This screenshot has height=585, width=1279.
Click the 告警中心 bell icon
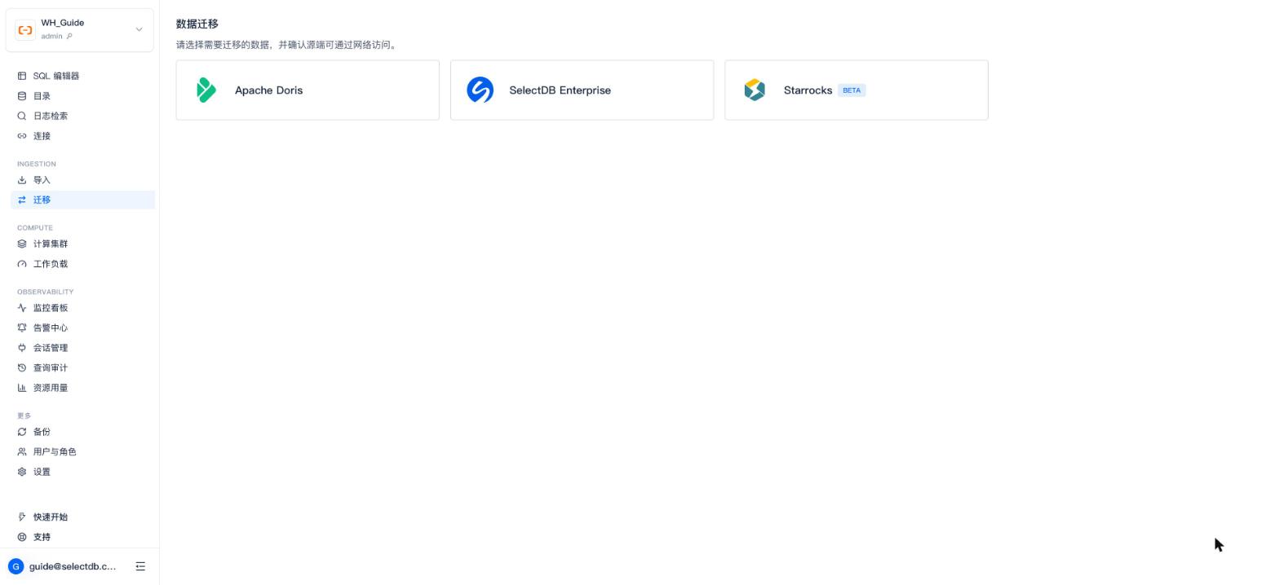(x=22, y=328)
